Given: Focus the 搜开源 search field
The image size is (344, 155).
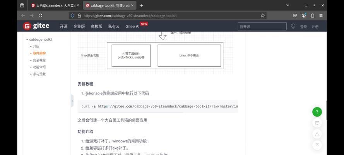Looking at the screenshot, I should tap(262, 26).
